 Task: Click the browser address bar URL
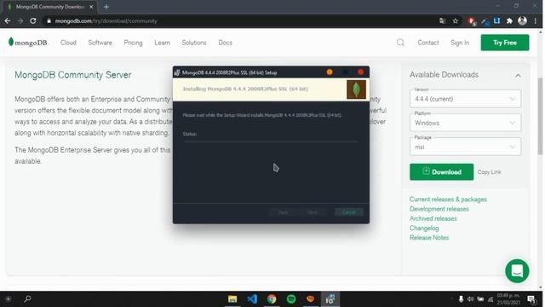[x=106, y=20]
